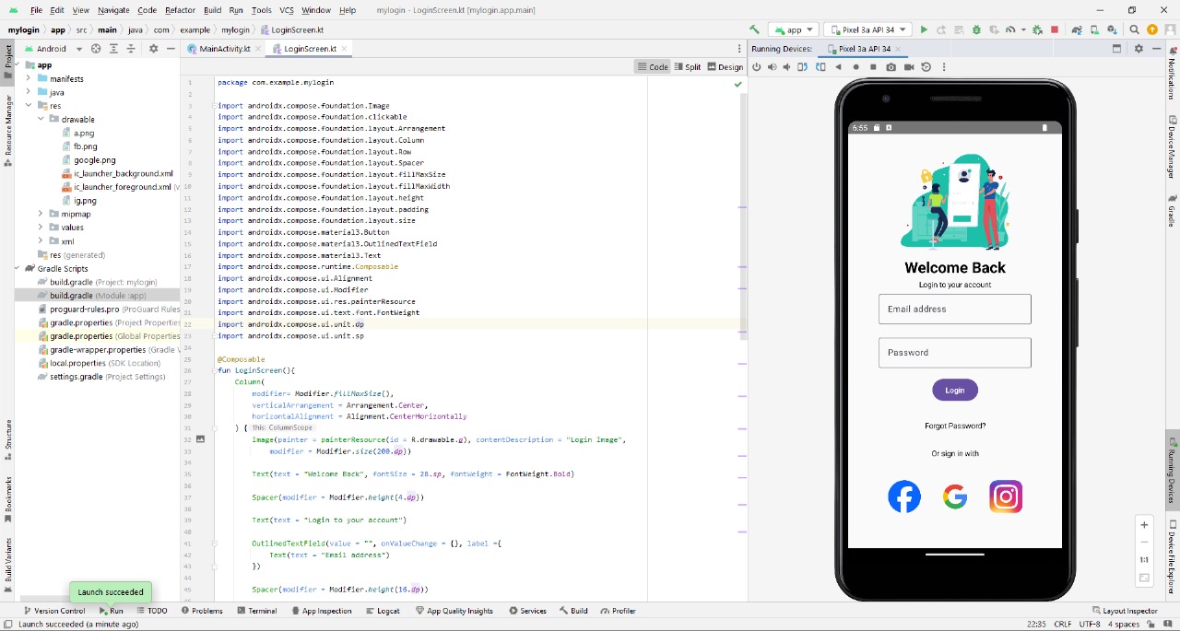Open the Logcat tool window tab
The image size is (1180, 631).
point(383,611)
